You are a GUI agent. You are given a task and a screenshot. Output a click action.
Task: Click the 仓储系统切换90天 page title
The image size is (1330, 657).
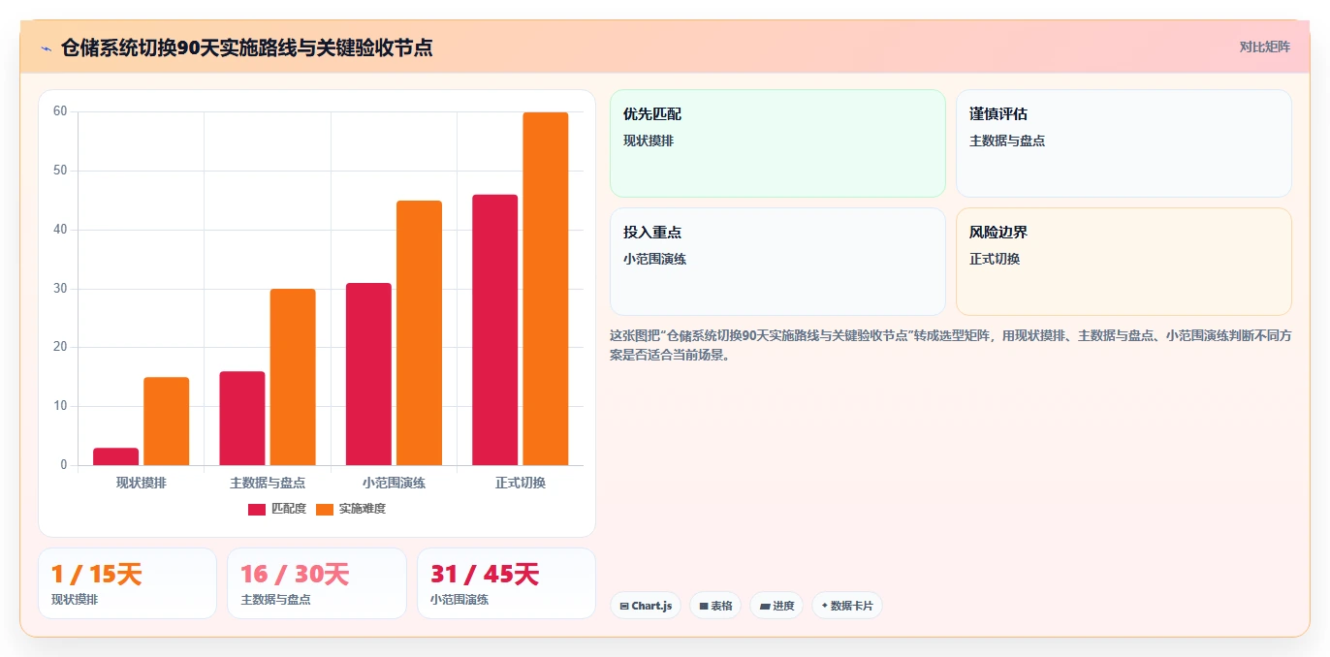[x=246, y=47]
